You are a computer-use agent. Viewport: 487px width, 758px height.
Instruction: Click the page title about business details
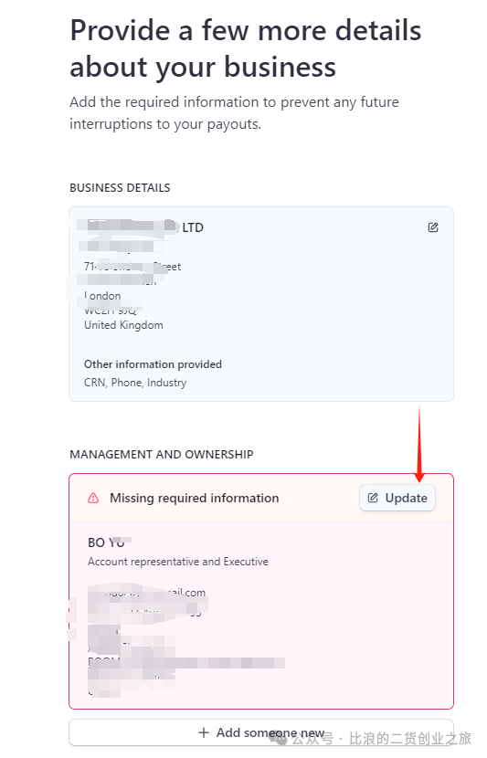point(246,48)
